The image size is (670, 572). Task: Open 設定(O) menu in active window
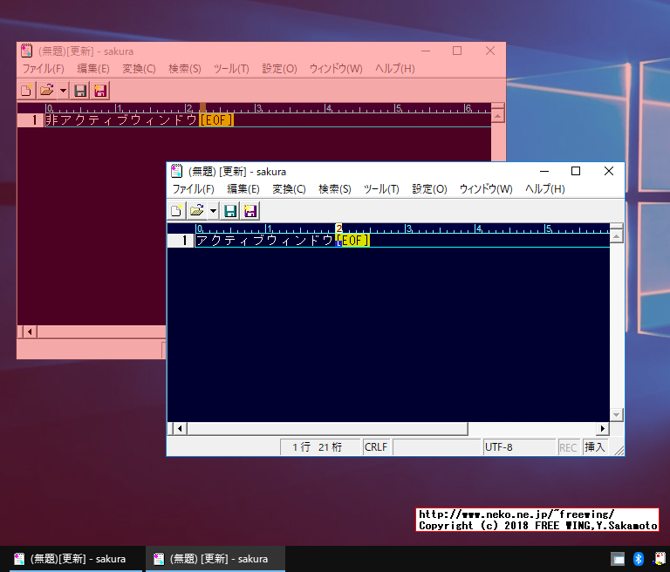click(429, 189)
